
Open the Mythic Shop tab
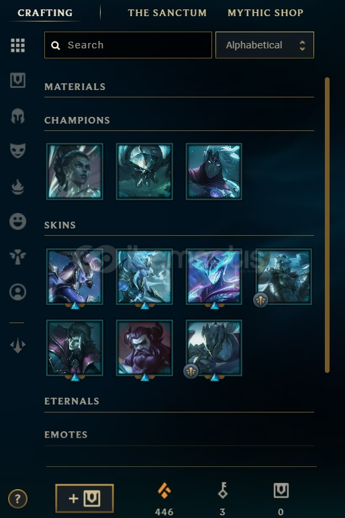pos(265,13)
